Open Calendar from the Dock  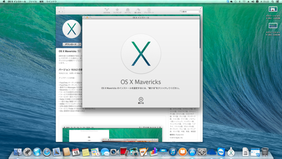pos(76,152)
